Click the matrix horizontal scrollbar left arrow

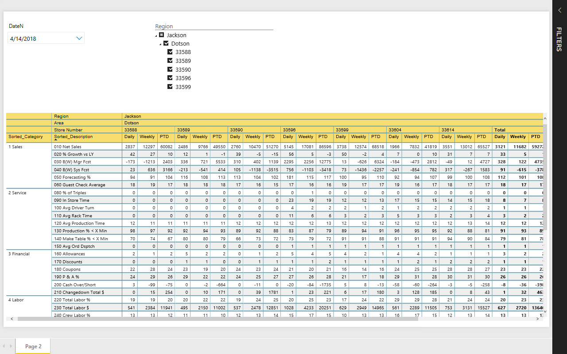[x=12, y=319]
